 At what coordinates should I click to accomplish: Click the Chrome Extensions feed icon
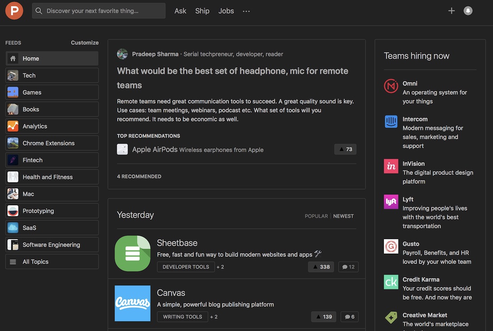coord(13,143)
